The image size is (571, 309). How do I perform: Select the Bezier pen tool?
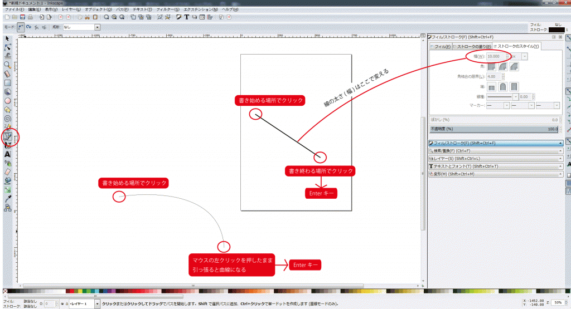(x=8, y=137)
